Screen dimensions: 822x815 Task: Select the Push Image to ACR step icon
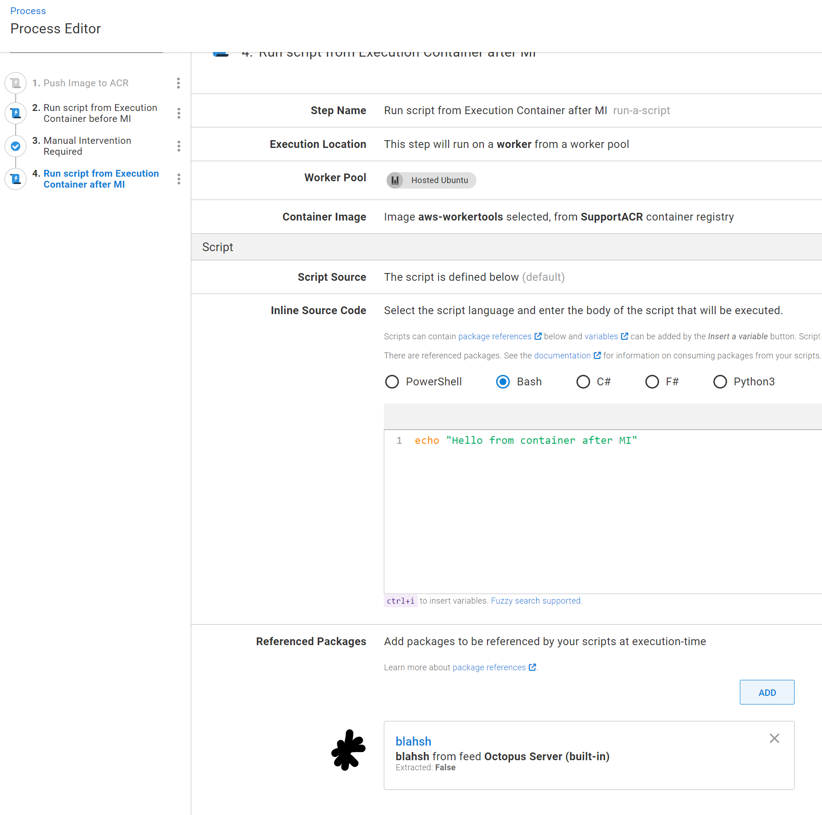[x=16, y=83]
